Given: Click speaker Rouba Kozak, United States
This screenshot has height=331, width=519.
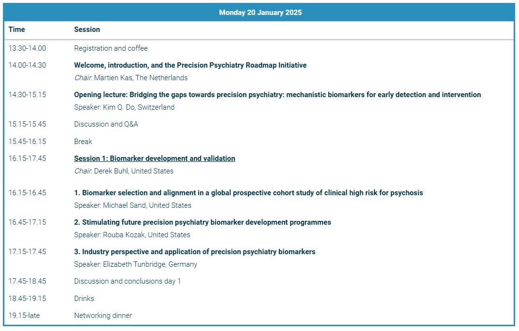Looking at the screenshot, I should tap(146, 235).
